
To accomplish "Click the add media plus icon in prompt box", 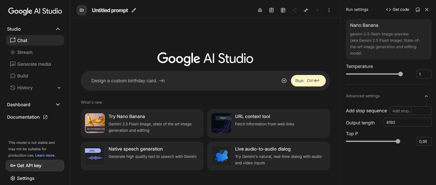I will 284,81.
